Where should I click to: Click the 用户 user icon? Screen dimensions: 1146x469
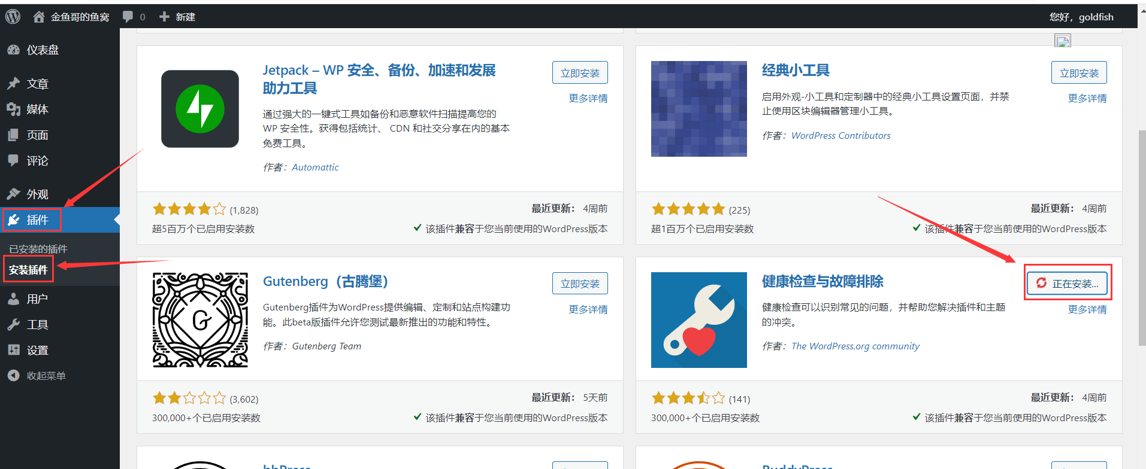pos(14,299)
